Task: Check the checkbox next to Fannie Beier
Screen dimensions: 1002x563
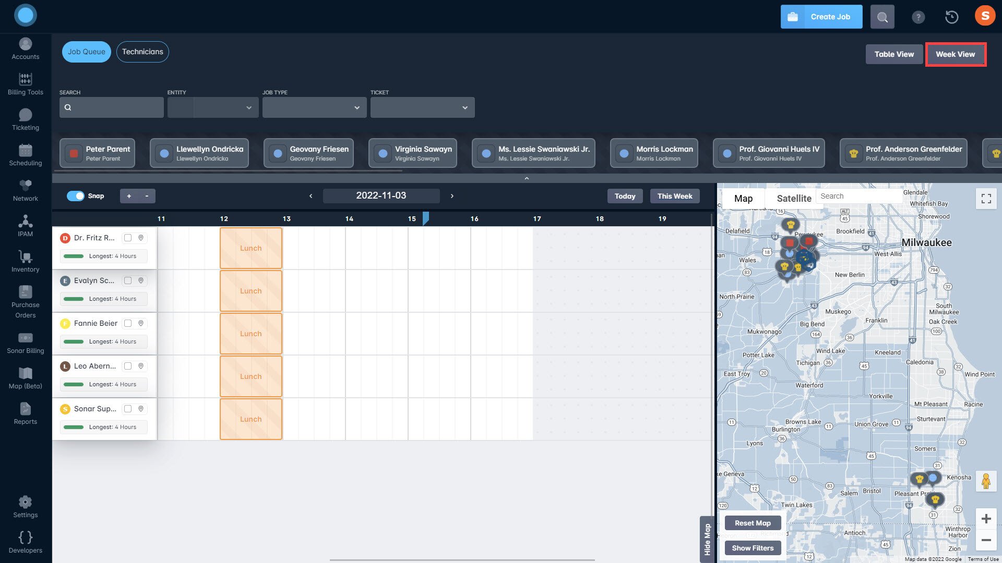Action: [x=127, y=323]
